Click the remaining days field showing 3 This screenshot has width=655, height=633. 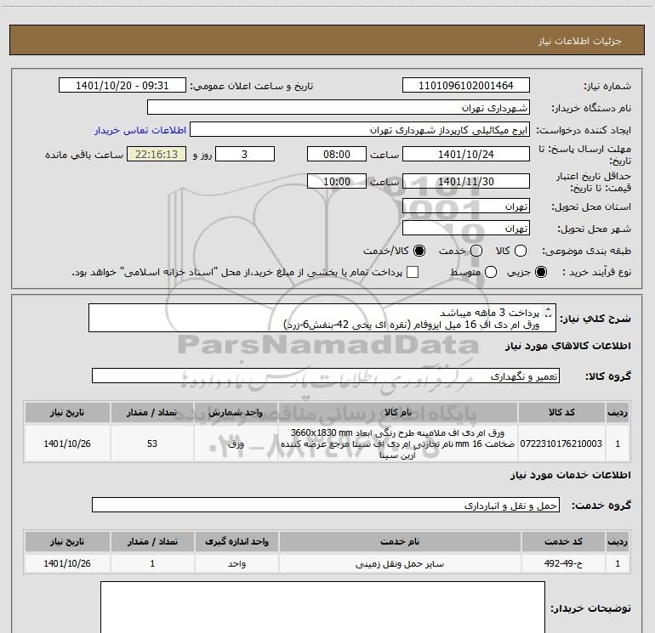245,154
